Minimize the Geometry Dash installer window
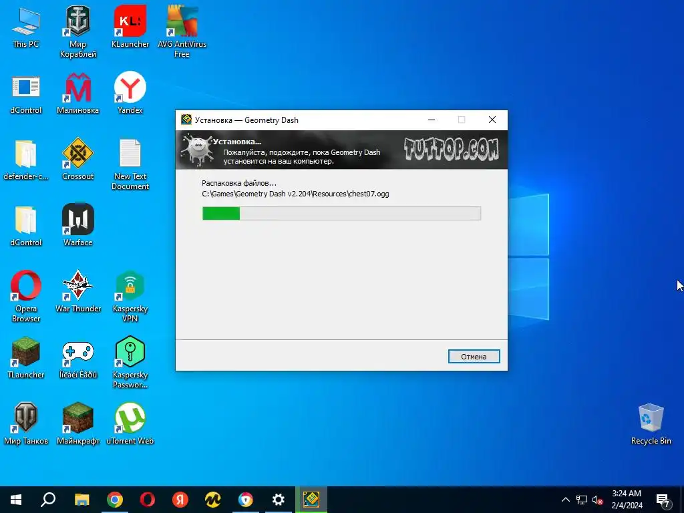 [432, 120]
